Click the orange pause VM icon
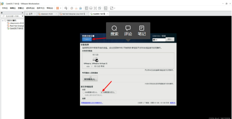Viewport: 232px width, 119px height. [x=57, y=8]
